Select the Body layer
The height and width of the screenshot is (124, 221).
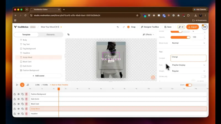click(x=38, y=40)
